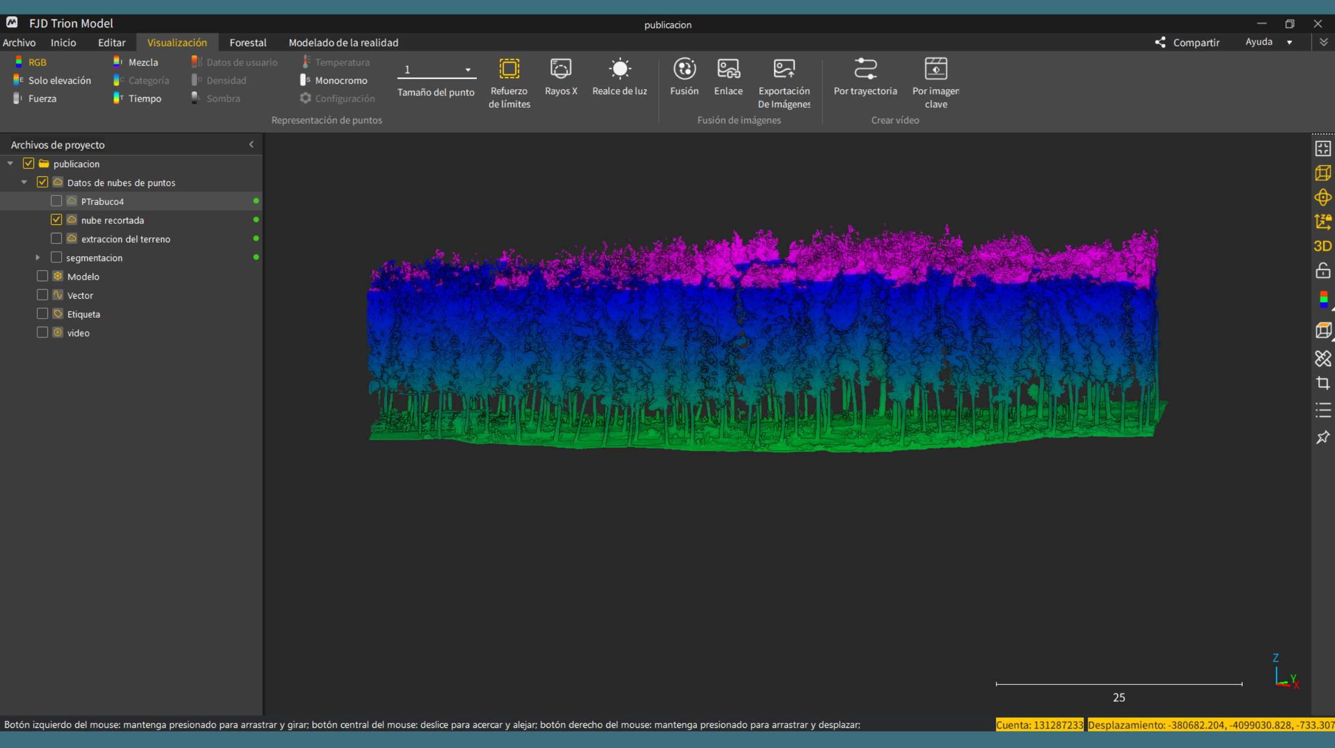Turn on Realce de luz
Screen dimensions: 1335x748
[619, 77]
